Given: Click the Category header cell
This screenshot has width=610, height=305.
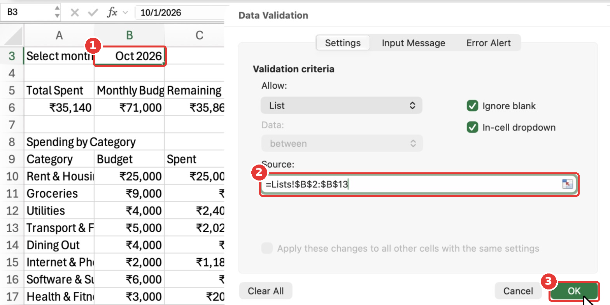Looking at the screenshot, I should [59, 159].
